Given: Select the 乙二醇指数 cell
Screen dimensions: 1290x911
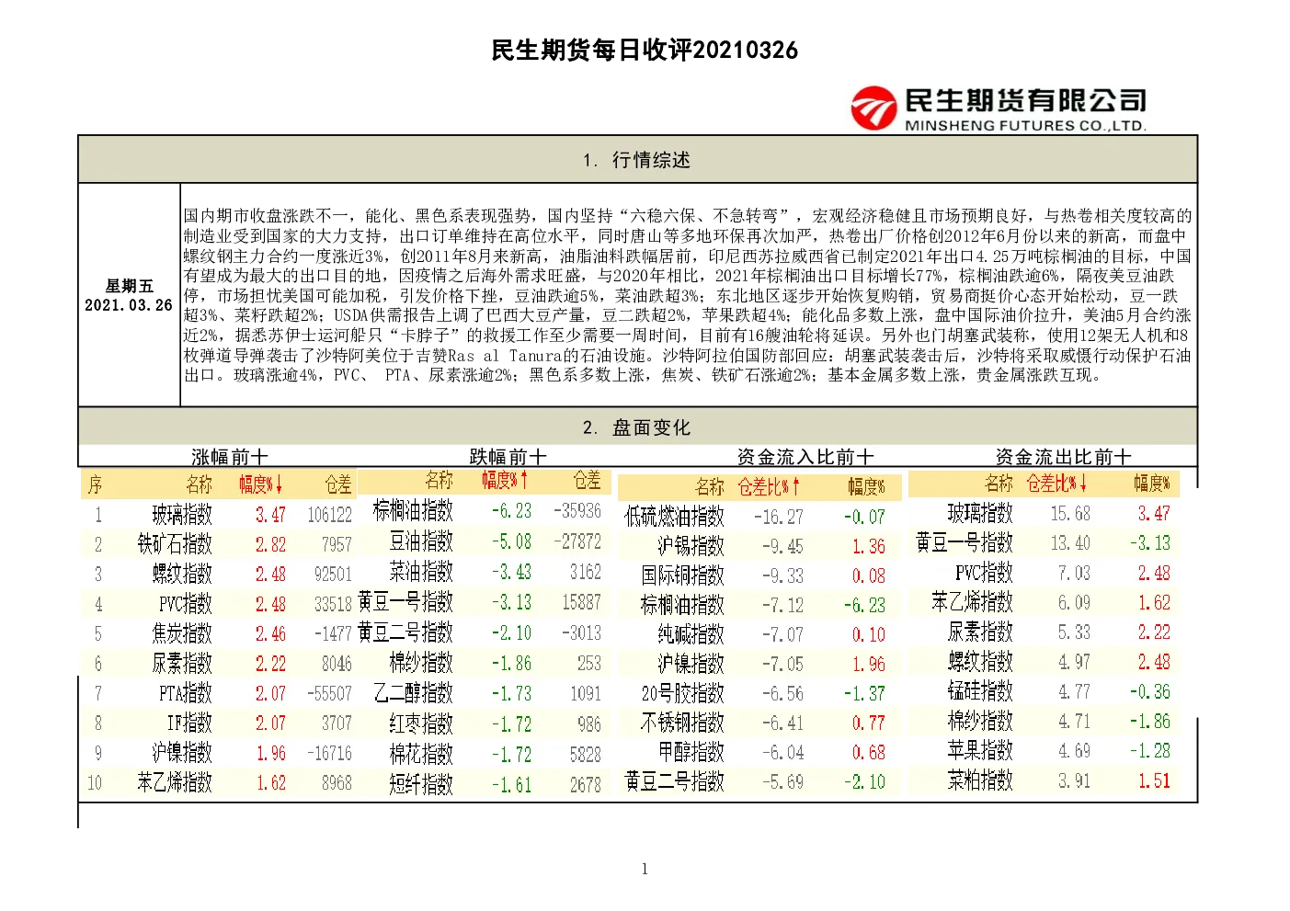Looking at the screenshot, I should click(414, 693).
